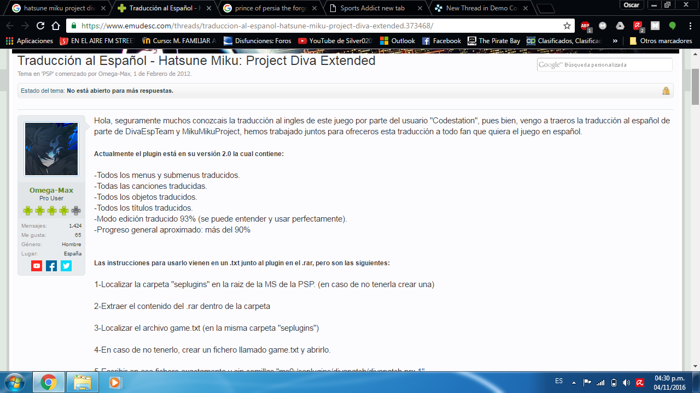Click the Google custom search box
This screenshot has height=393, width=700.
click(x=604, y=64)
